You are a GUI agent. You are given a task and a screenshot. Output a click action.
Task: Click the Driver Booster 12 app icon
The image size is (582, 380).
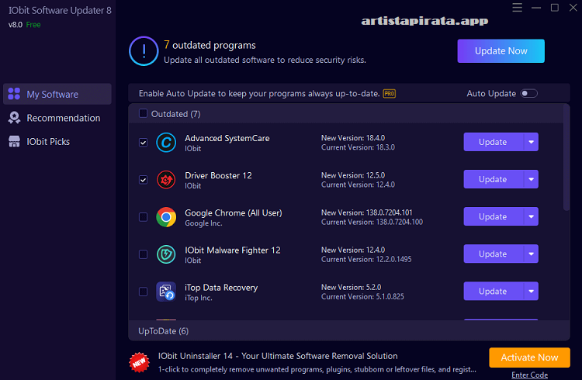coord(166,180)
